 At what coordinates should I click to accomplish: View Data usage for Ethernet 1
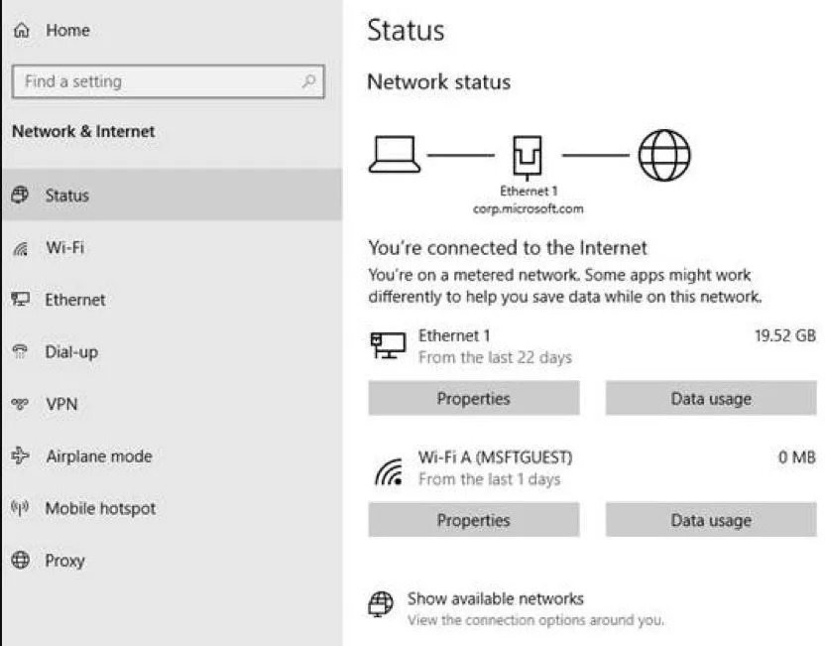pyautogui.click(x=710, y=398)
